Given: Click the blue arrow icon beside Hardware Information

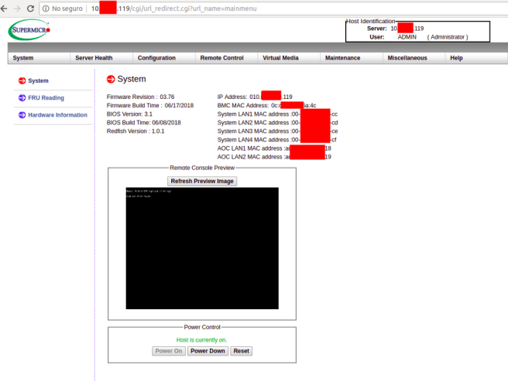Looking at the screenshot, I should [21, 115].
